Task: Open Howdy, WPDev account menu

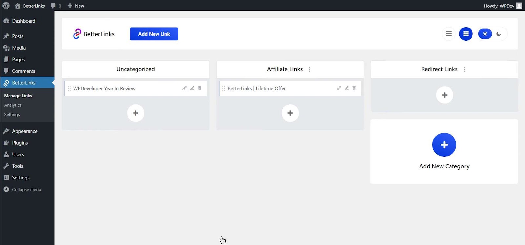Action: (x=503, y=6)
